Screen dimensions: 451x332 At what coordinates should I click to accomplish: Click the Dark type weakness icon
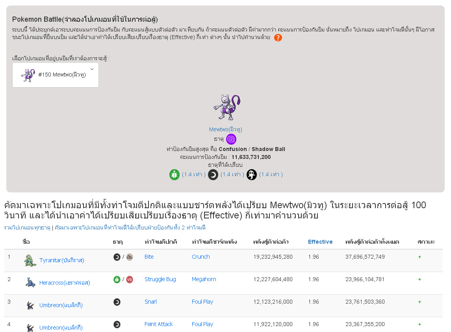(x=213, y=175)
